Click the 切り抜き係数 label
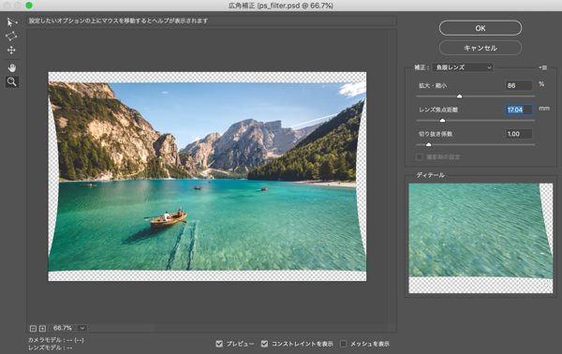Screen dimensions: 562x354 (x=436, y=134)
